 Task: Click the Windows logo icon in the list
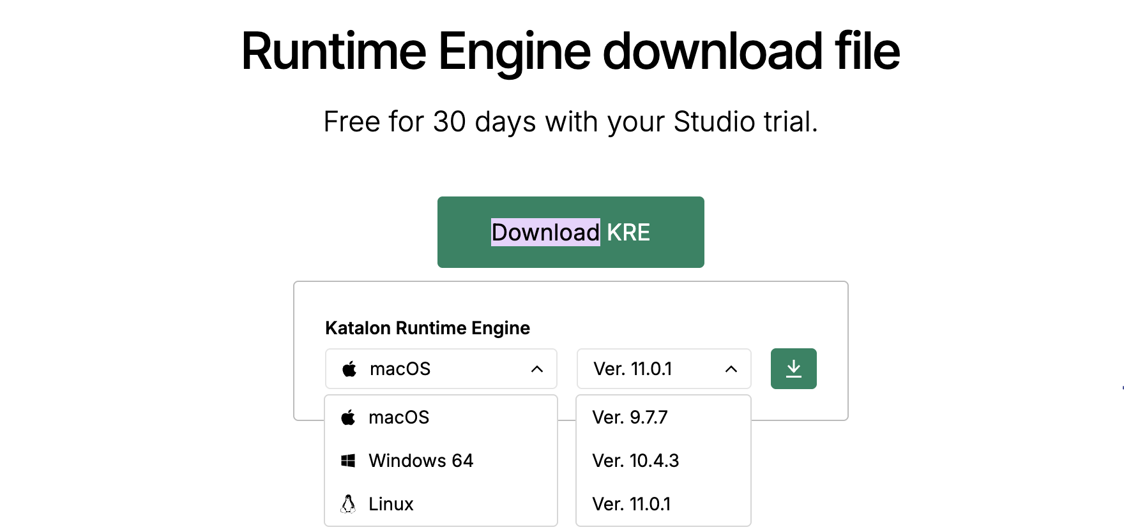348,461
